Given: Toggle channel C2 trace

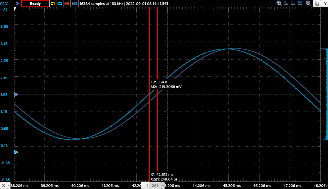Looking at the screenshot, I should pos(60,4).
